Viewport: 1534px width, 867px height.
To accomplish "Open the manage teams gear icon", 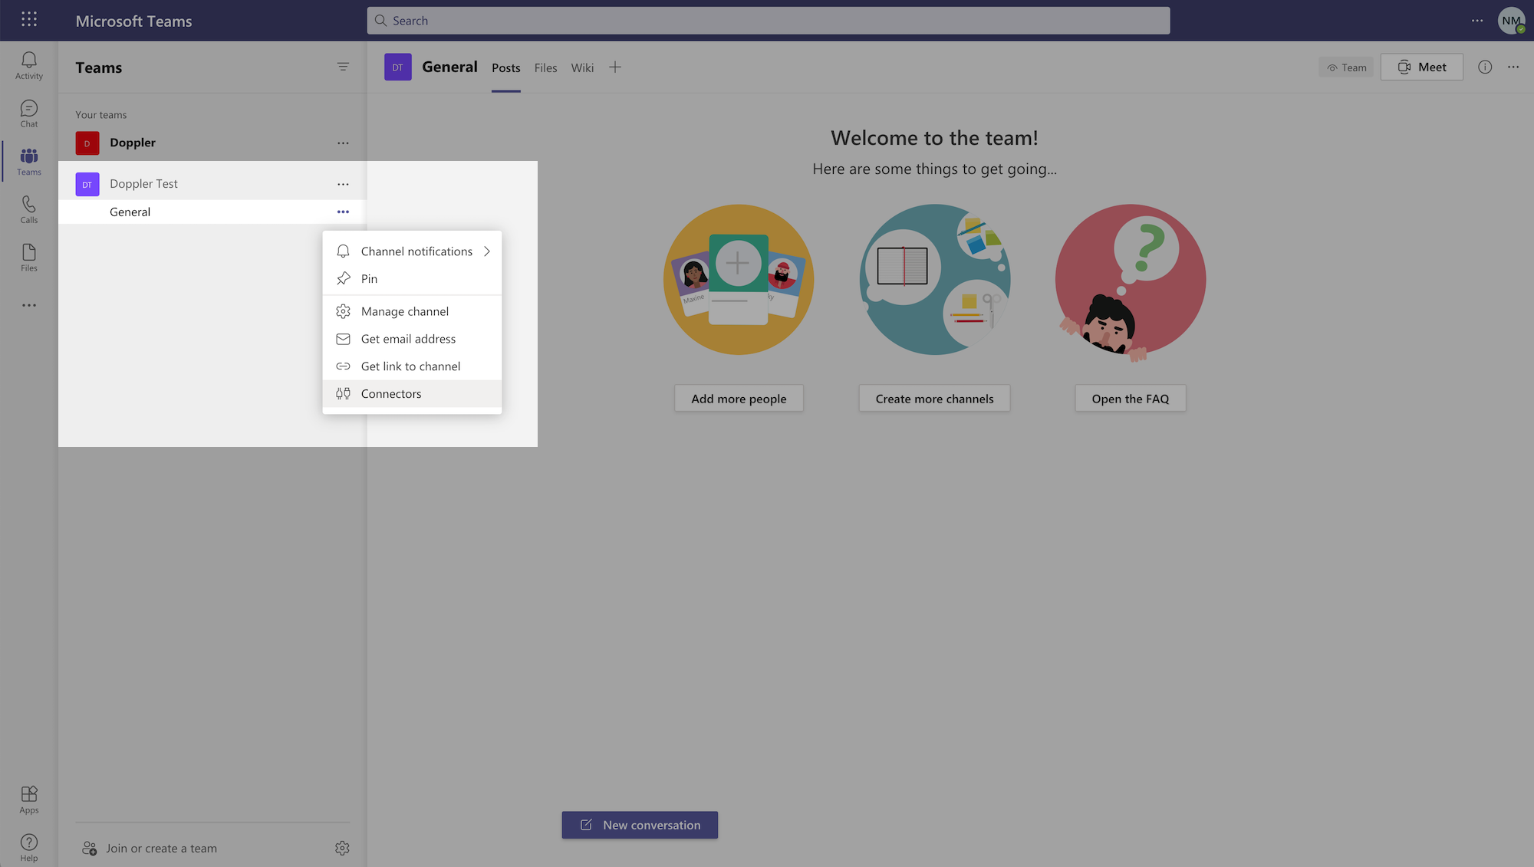I will click(x=342, y=848).
